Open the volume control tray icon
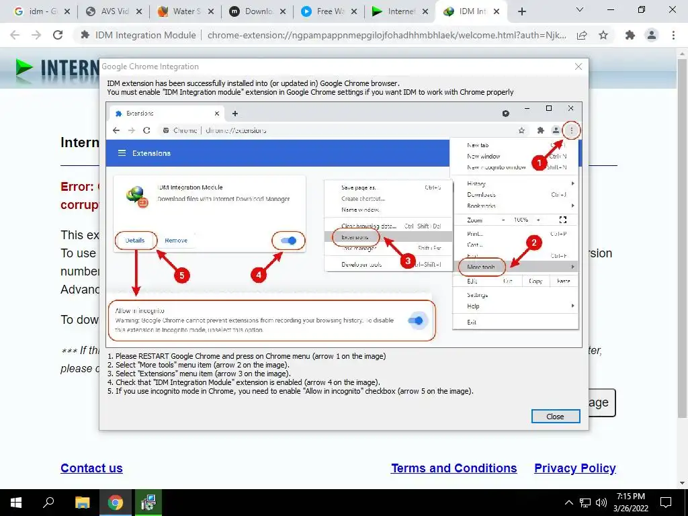The height and width of the screenshot is (516, 688). pyautogui.click(x=601, y=503)
